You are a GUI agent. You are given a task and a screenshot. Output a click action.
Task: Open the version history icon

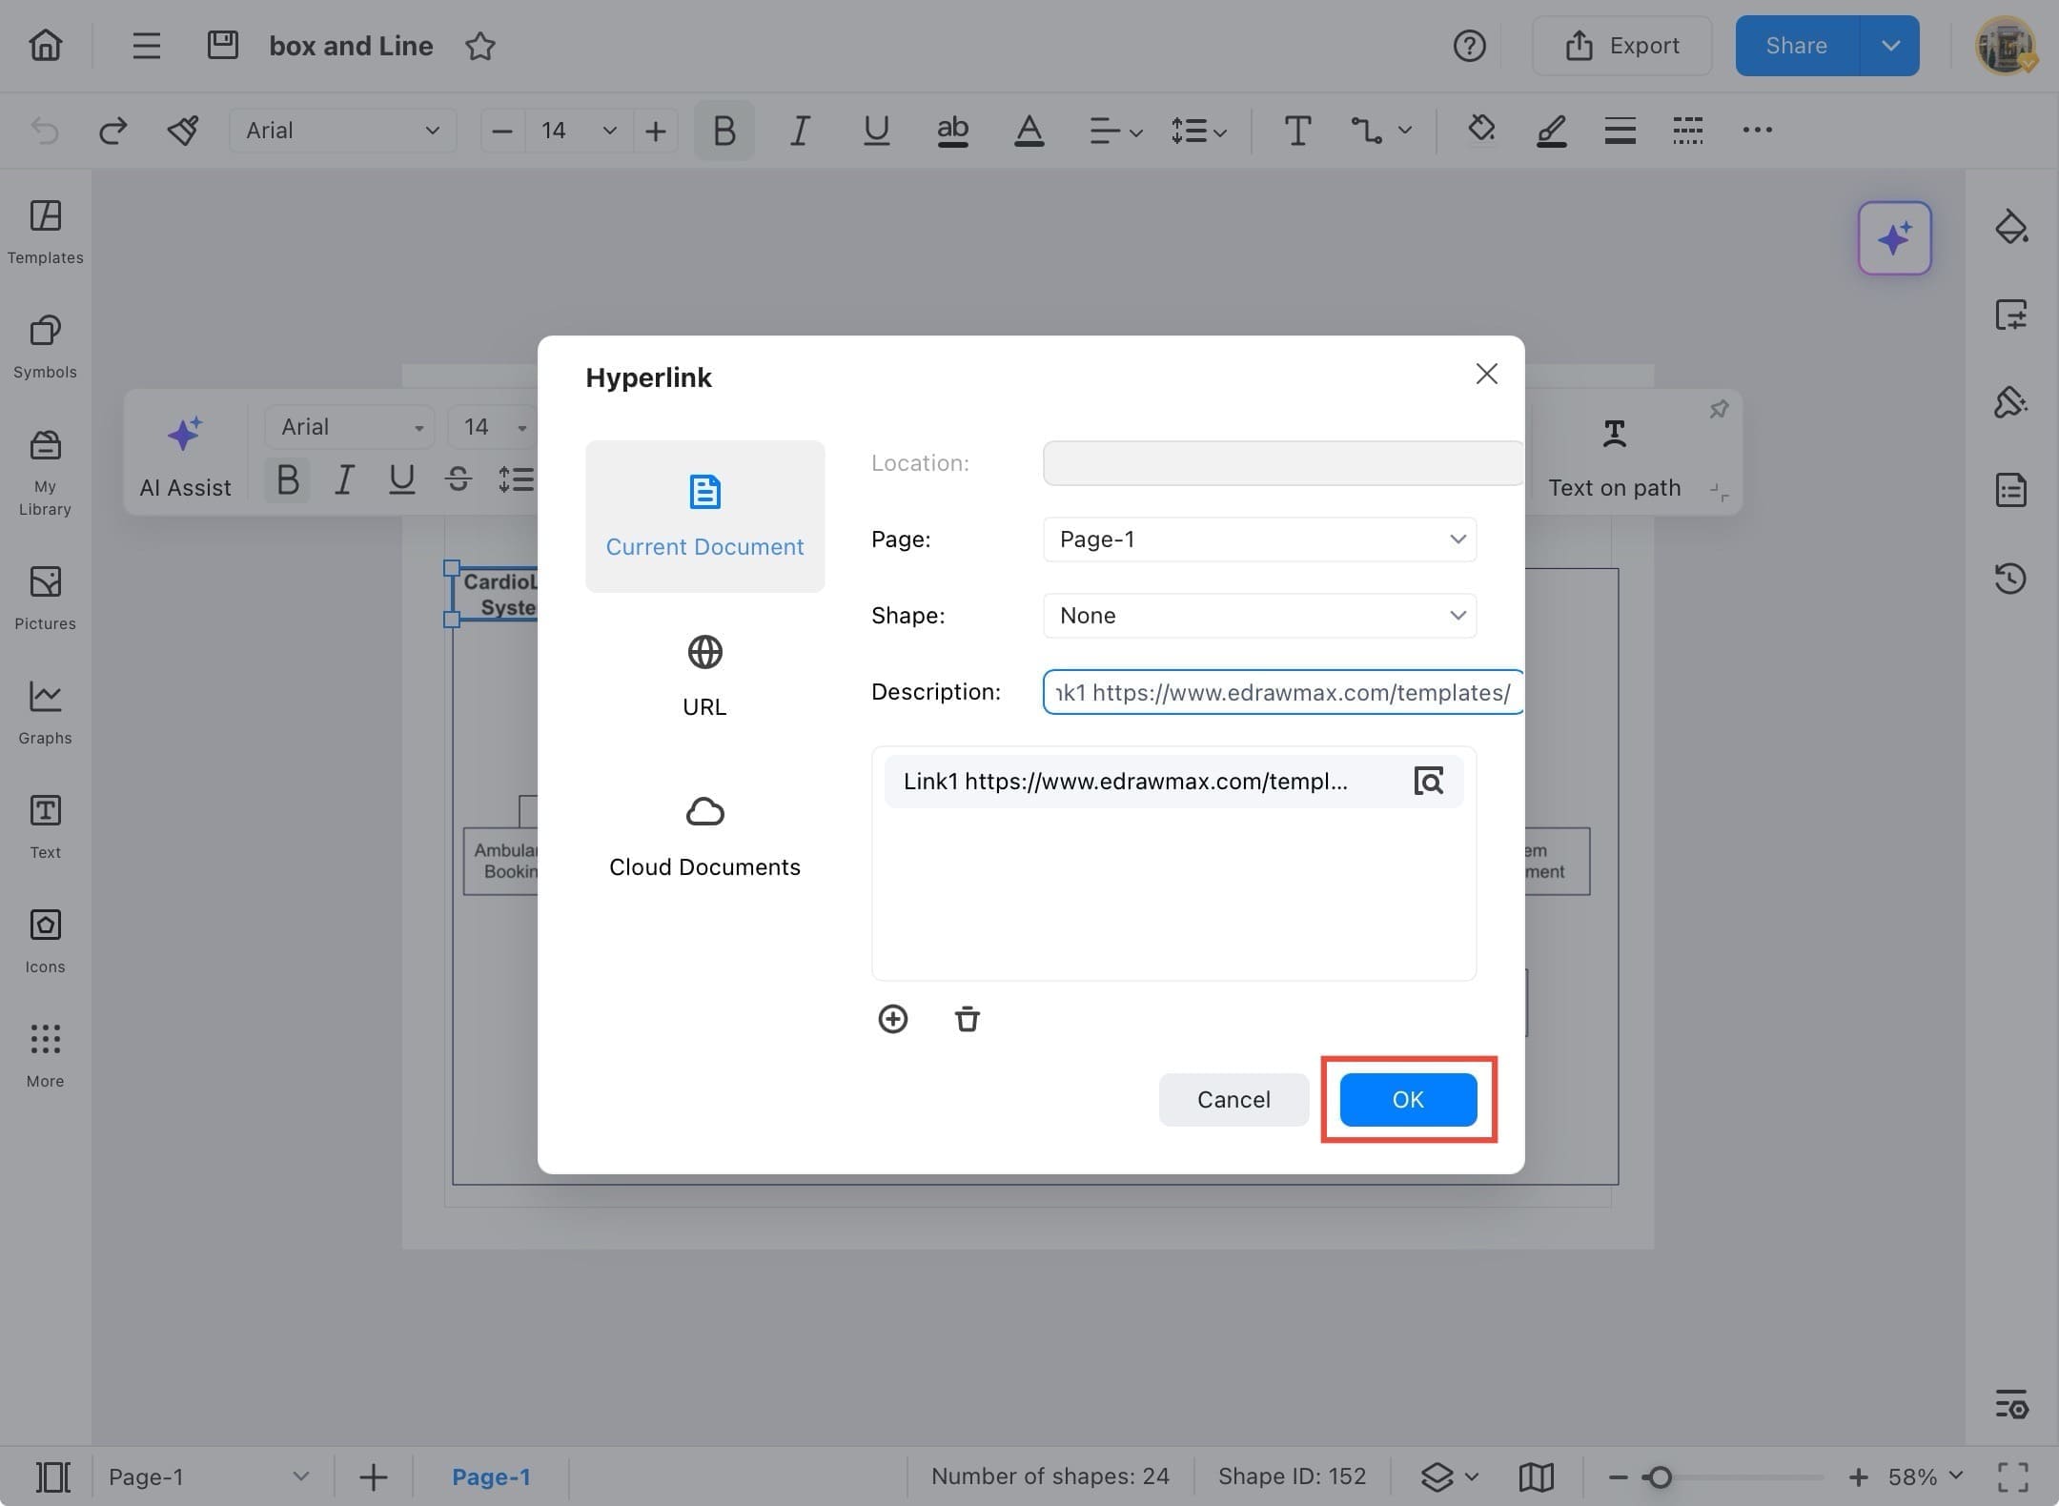coord(2010,579)
